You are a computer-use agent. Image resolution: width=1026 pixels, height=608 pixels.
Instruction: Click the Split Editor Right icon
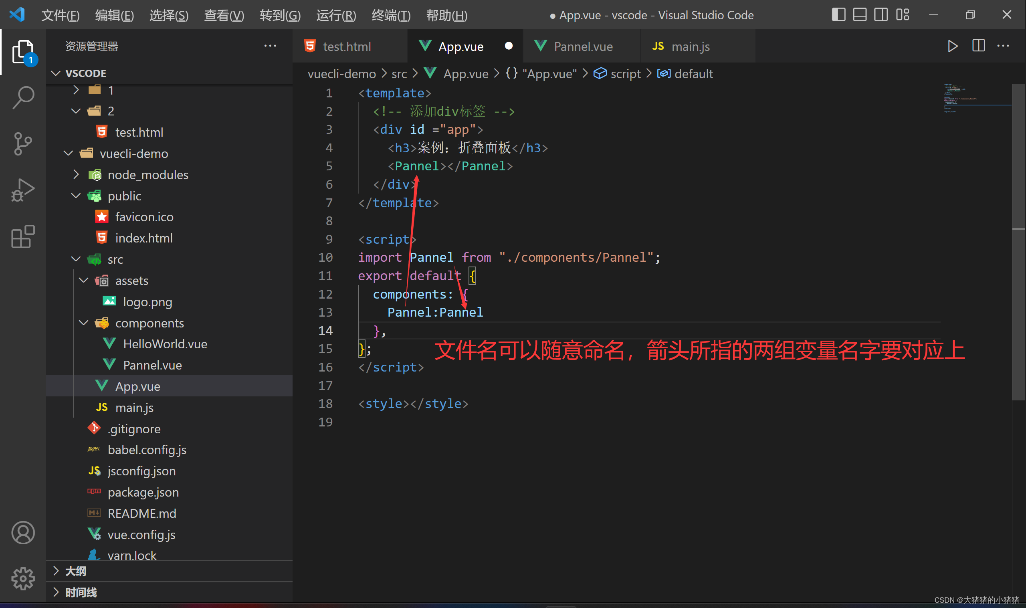tap(978, 45)
